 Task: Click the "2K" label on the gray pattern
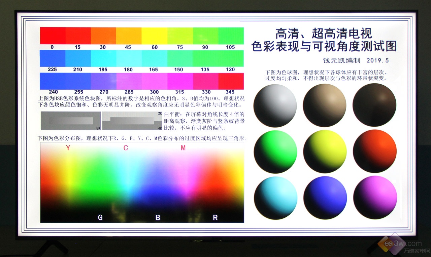(160, 114)
